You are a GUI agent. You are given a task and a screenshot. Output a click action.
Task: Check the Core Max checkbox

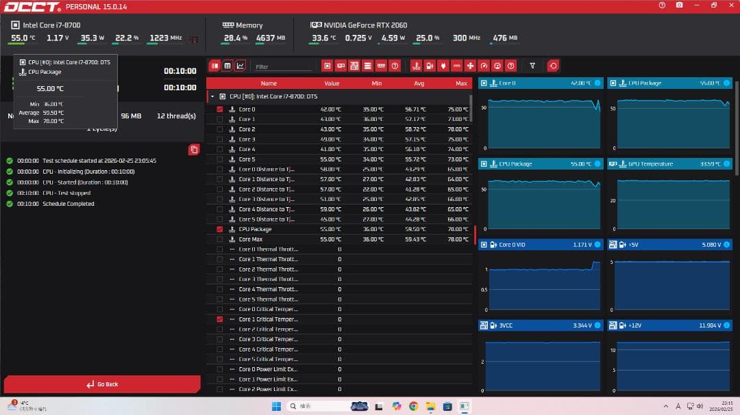point(220,239)
